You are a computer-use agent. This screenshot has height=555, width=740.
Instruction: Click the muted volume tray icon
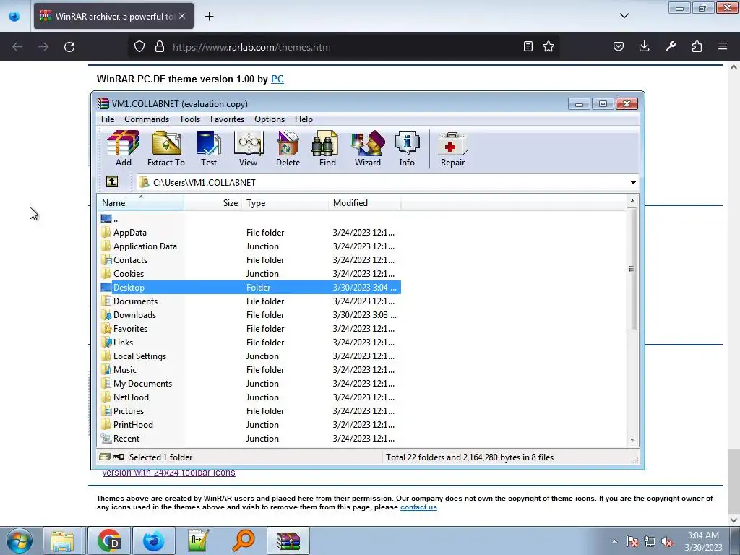click(x=667, y=542)
